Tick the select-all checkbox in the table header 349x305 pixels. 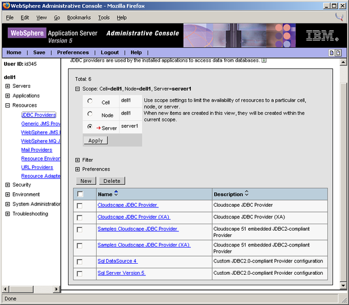80,194
